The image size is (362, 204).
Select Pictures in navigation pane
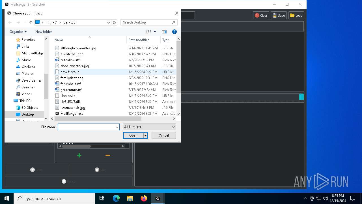pos(28,74)
